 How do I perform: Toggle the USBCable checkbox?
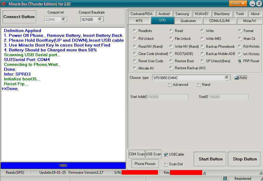(x=166, y=154)
